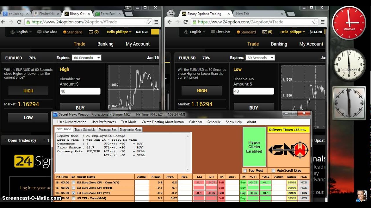Close the New Tab tab in right browser
371x208 pixels.
pos(282,14)
